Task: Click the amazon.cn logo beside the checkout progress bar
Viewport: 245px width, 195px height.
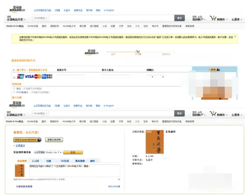Action: click(x=91, y=52)
